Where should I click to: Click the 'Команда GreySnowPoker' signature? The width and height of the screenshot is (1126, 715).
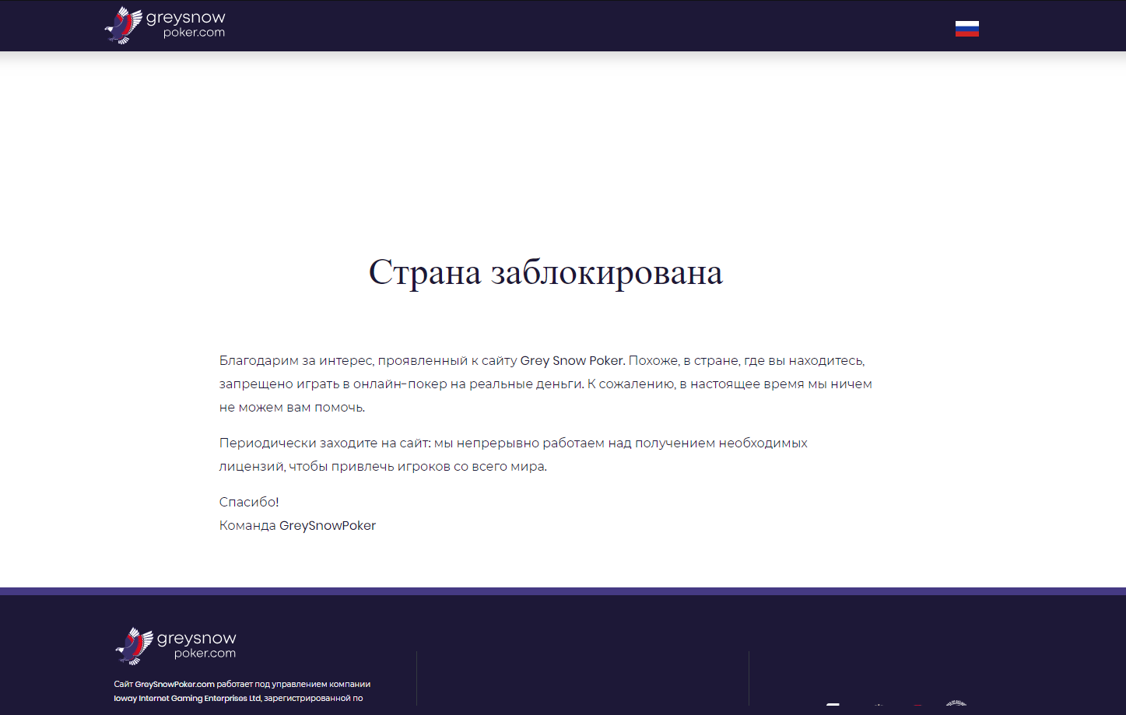(297, 526)
